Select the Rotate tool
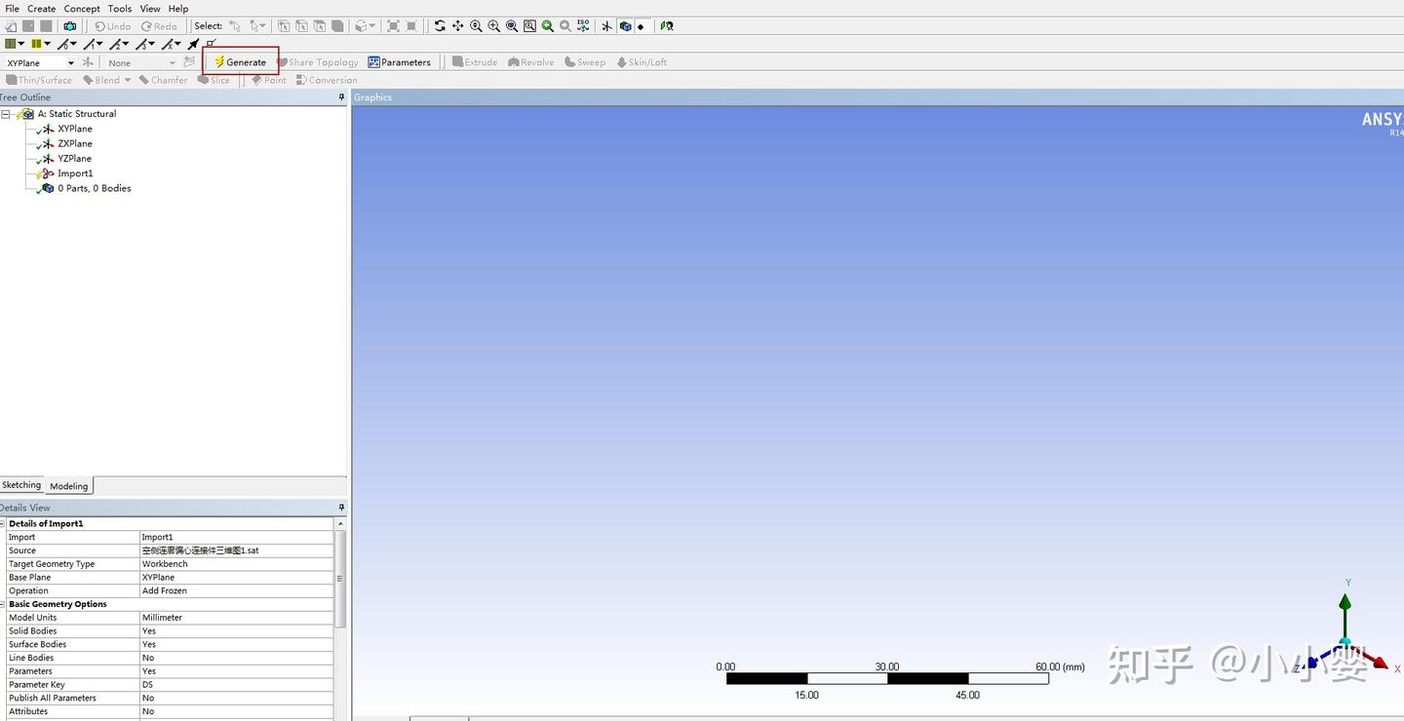This screenshot has height=721, width=1404. click(440, 25)
